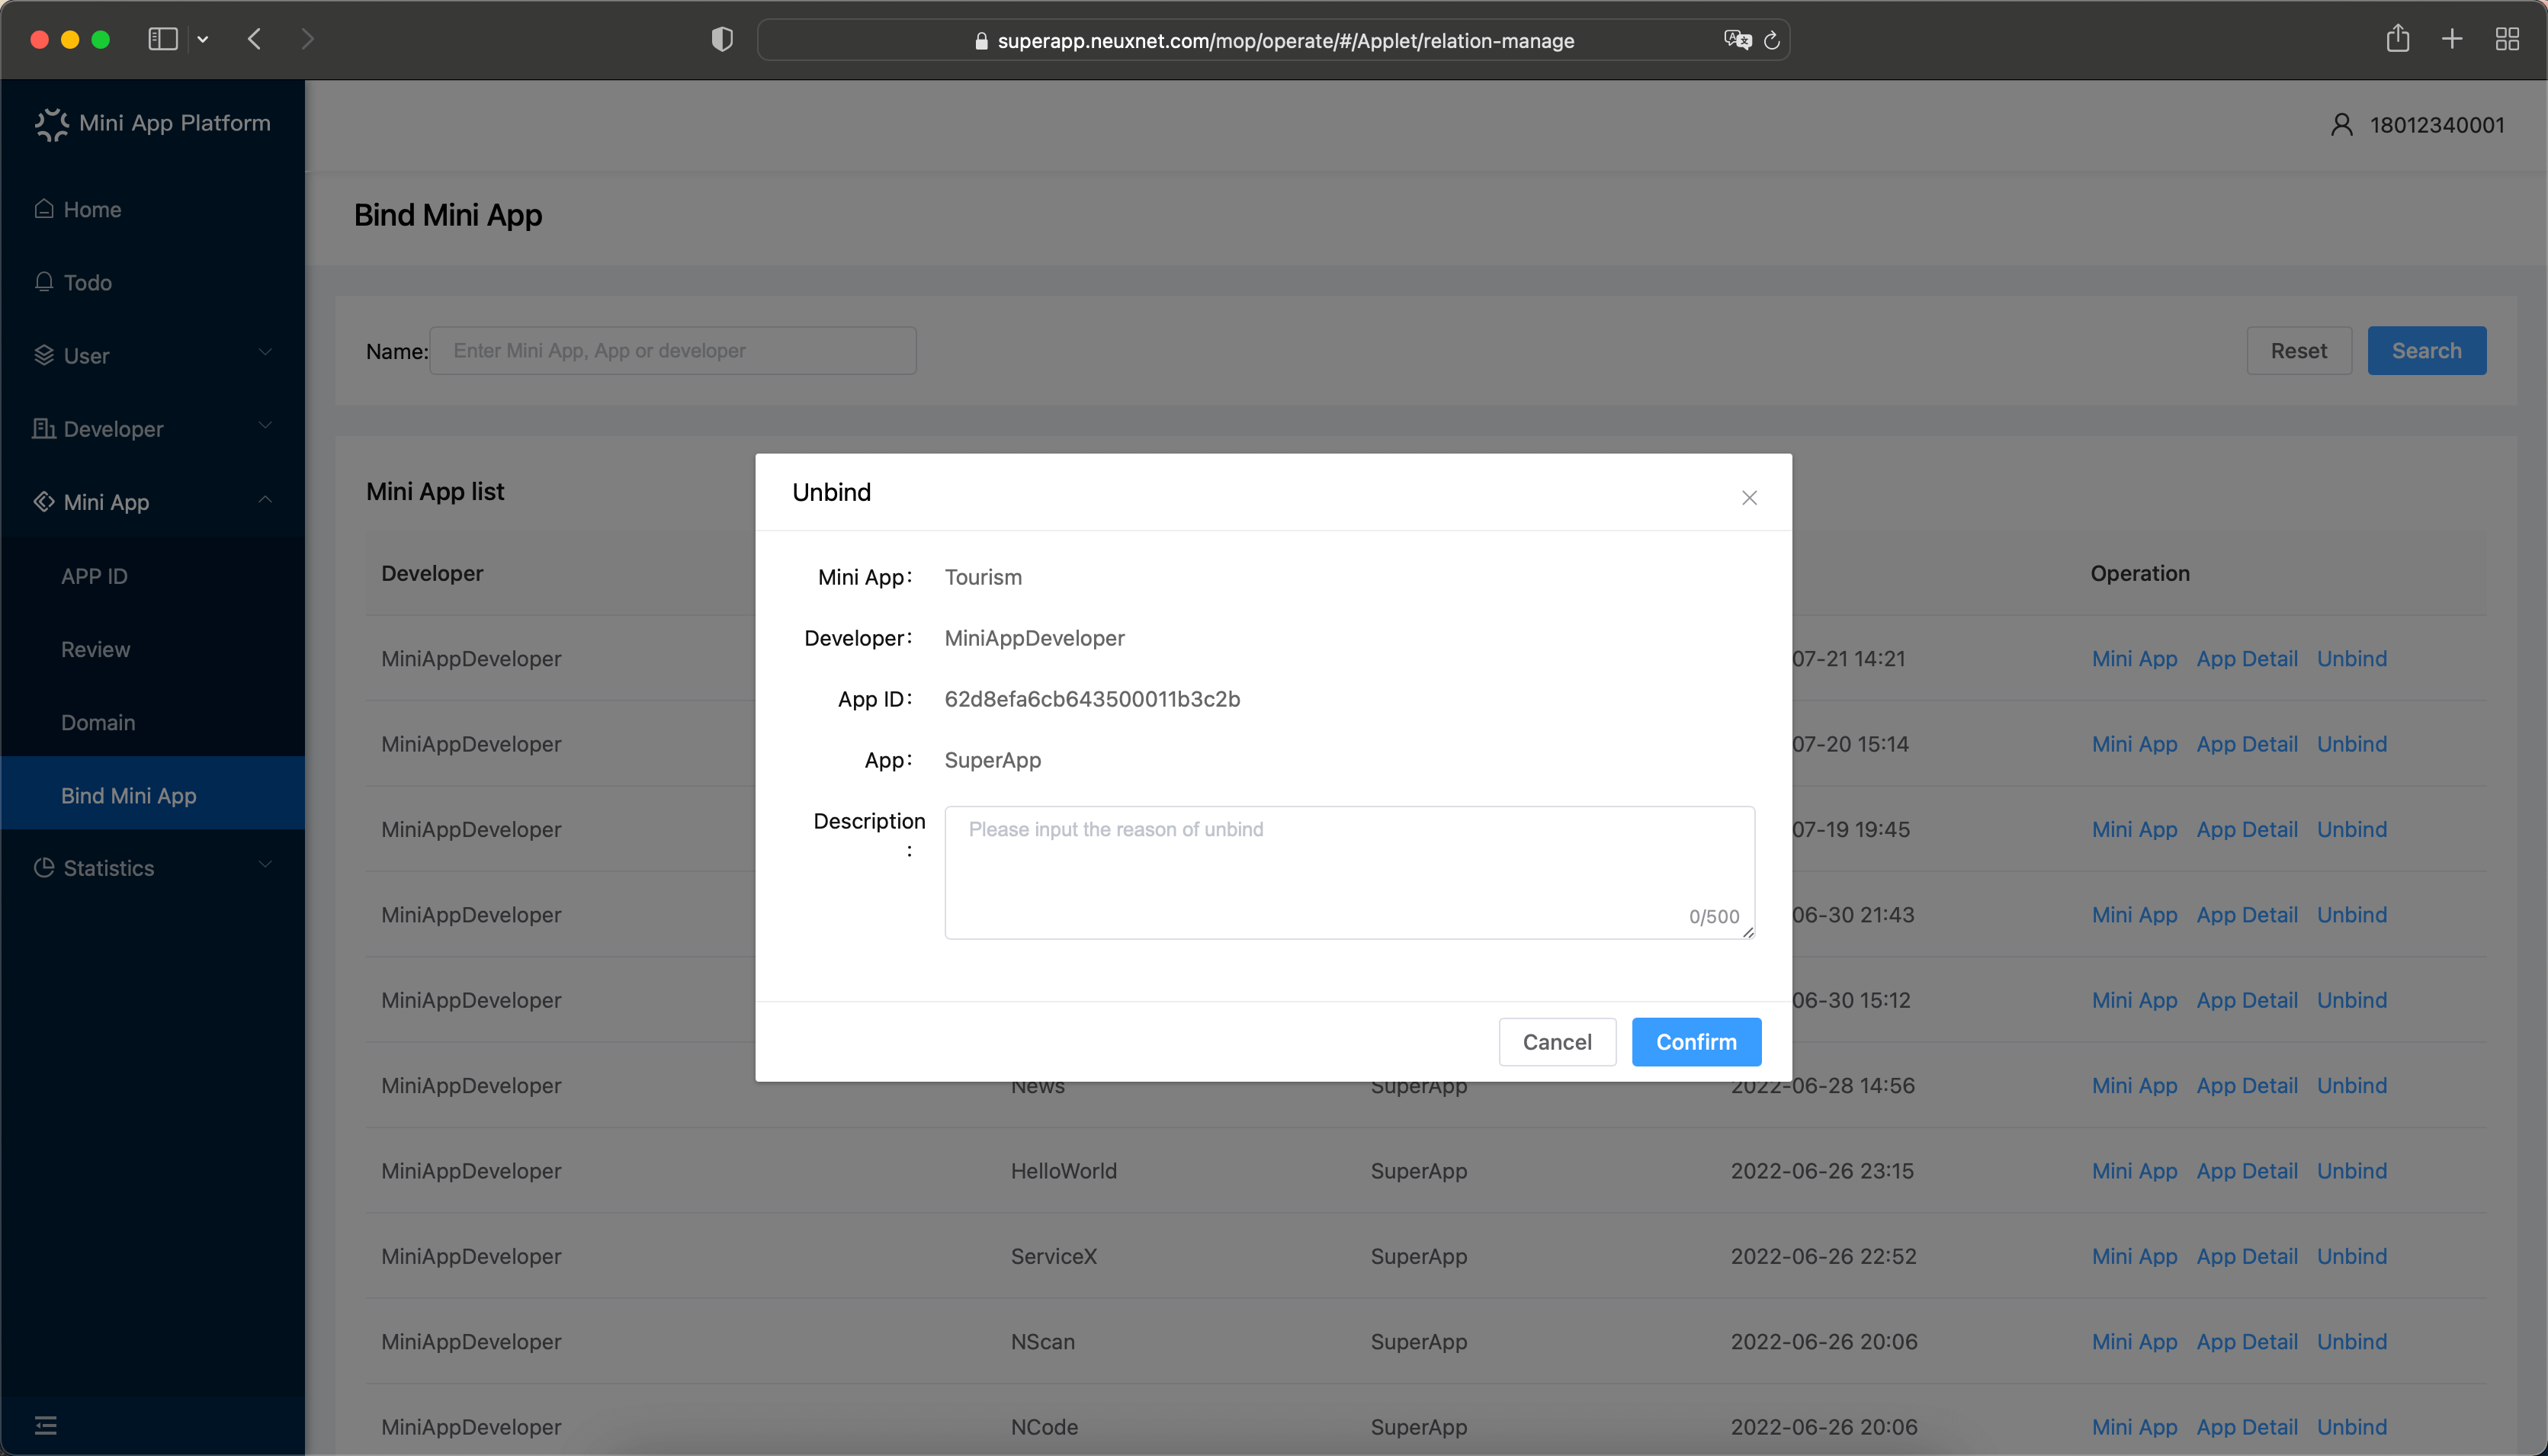Viewport: 2548px width, 1456px height.
Task: Click the NCode mini app name cell
Action: 1044,1427
